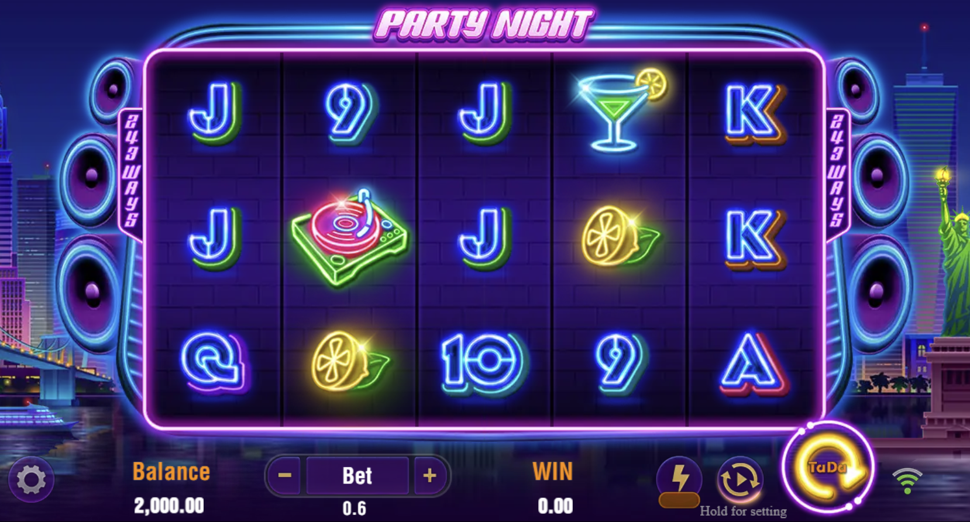Click the Balance amount 2,000.00
This screenshot has height=522, width=970.
tap(169, 506)
